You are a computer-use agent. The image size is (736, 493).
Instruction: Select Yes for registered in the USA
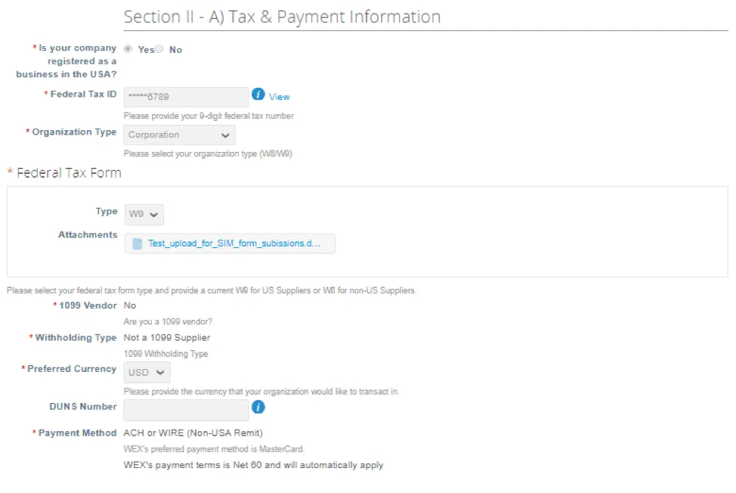(x=128, y=49)
